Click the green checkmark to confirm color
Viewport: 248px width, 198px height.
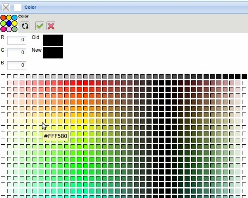[x=40, y=26]
